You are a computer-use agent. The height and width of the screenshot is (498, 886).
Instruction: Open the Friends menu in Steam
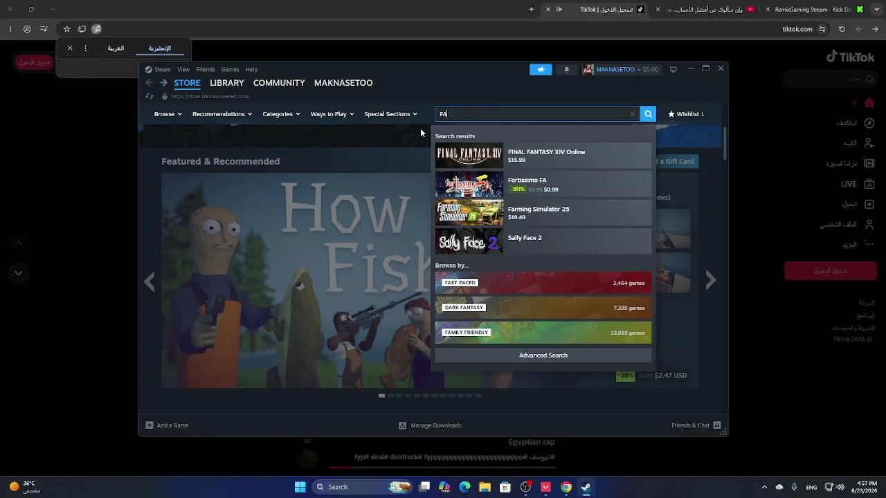click(206, 69)
